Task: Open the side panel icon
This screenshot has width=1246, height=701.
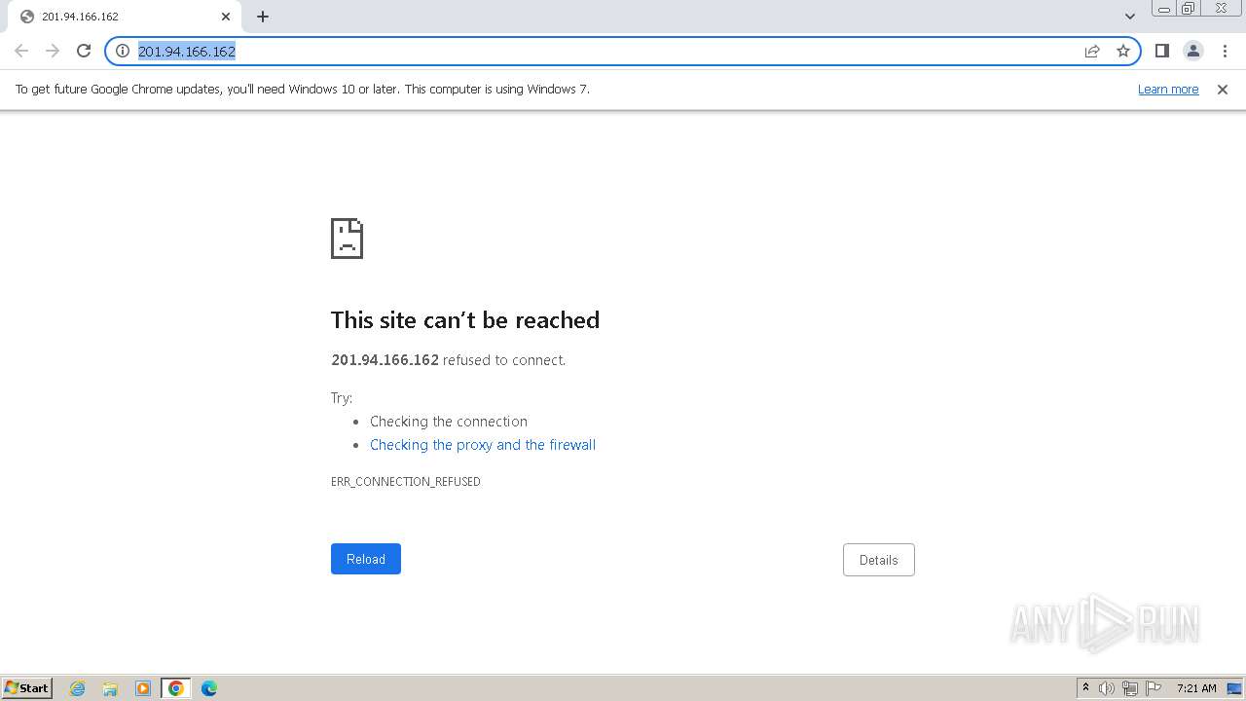Action: (x=1162, y=51)
